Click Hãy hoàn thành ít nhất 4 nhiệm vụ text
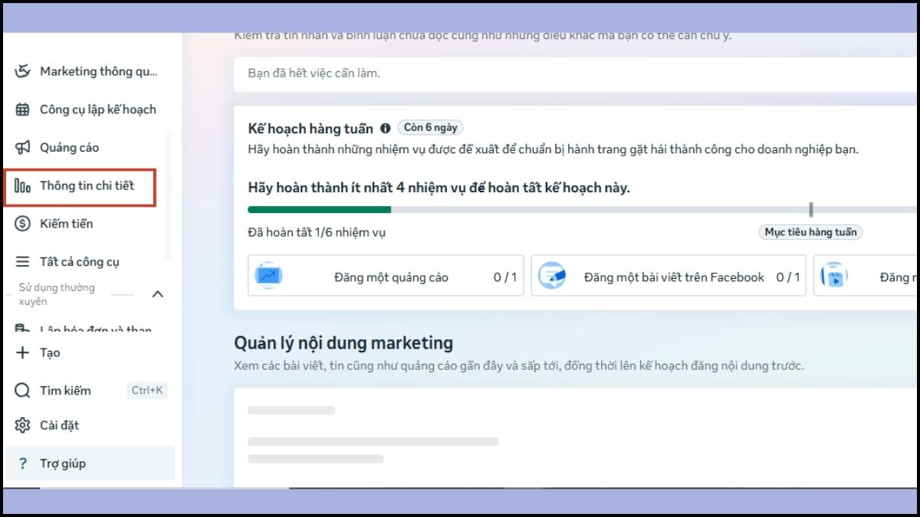Screen dimensions: 920x517 click(x=439, y=188)
